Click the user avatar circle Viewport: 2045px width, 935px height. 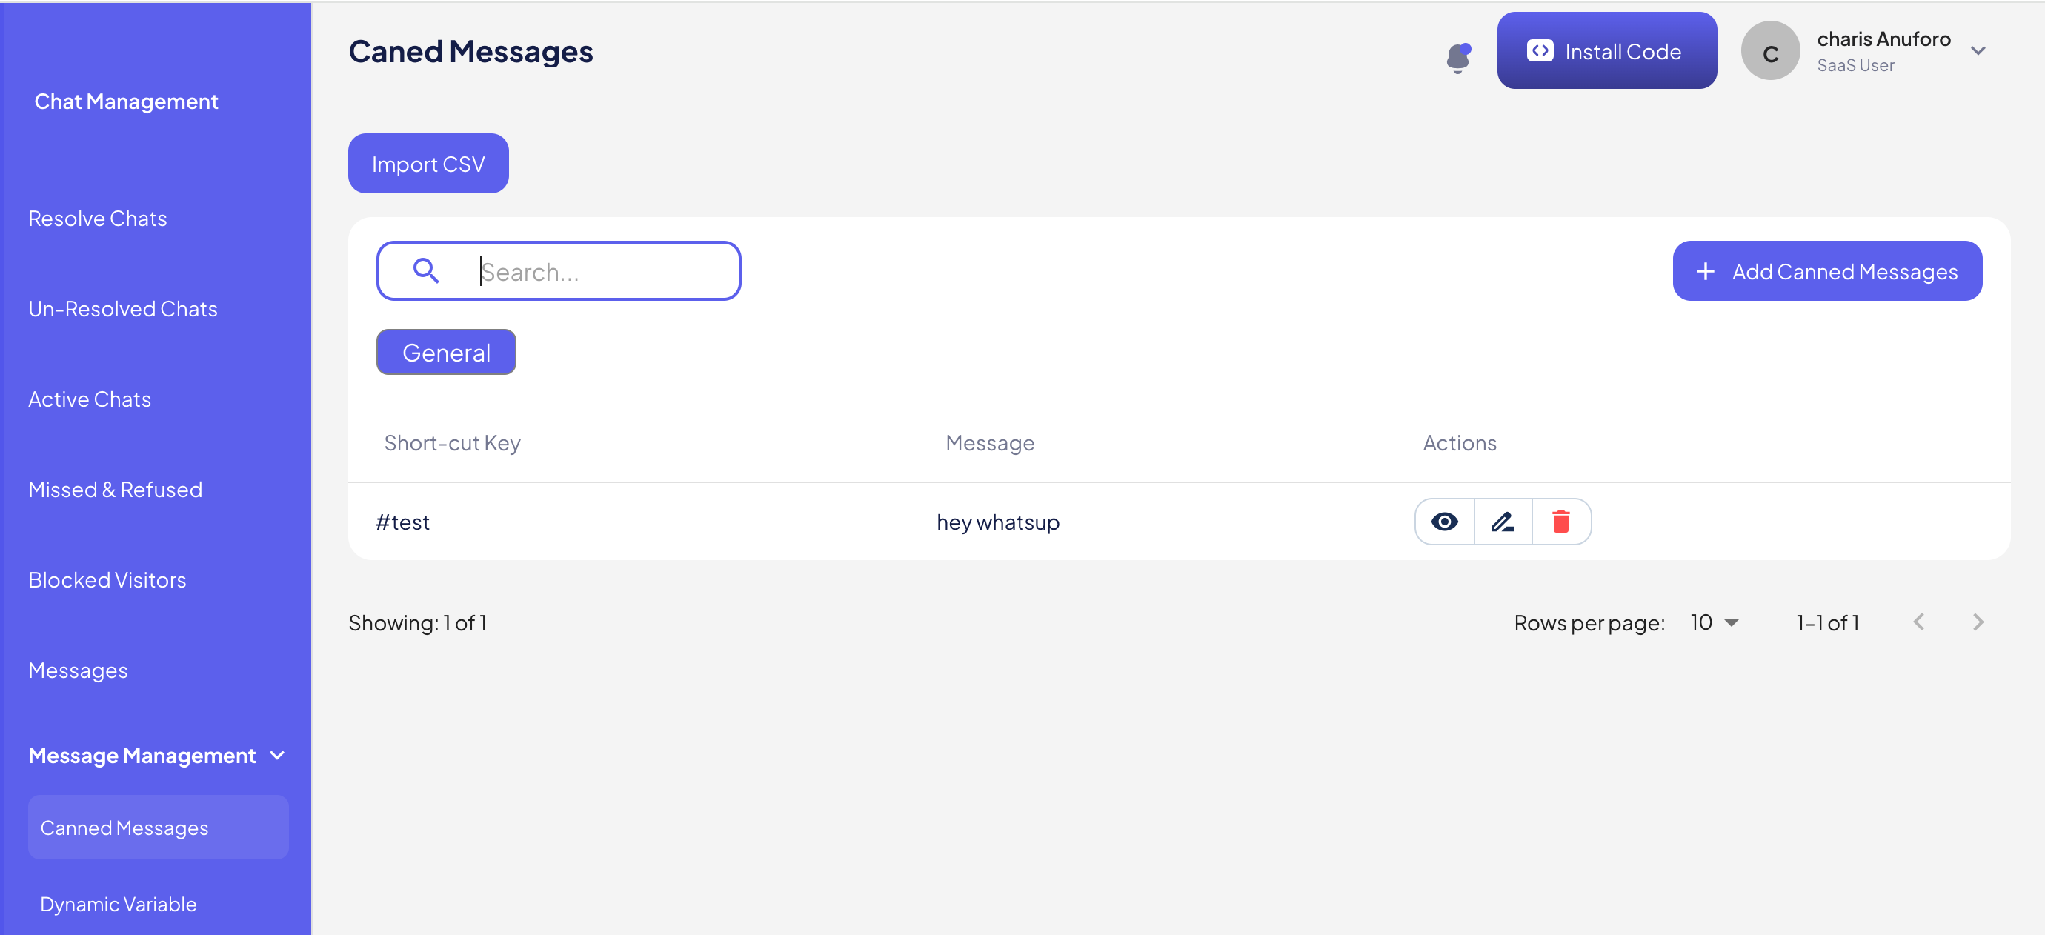[1769, 52]
